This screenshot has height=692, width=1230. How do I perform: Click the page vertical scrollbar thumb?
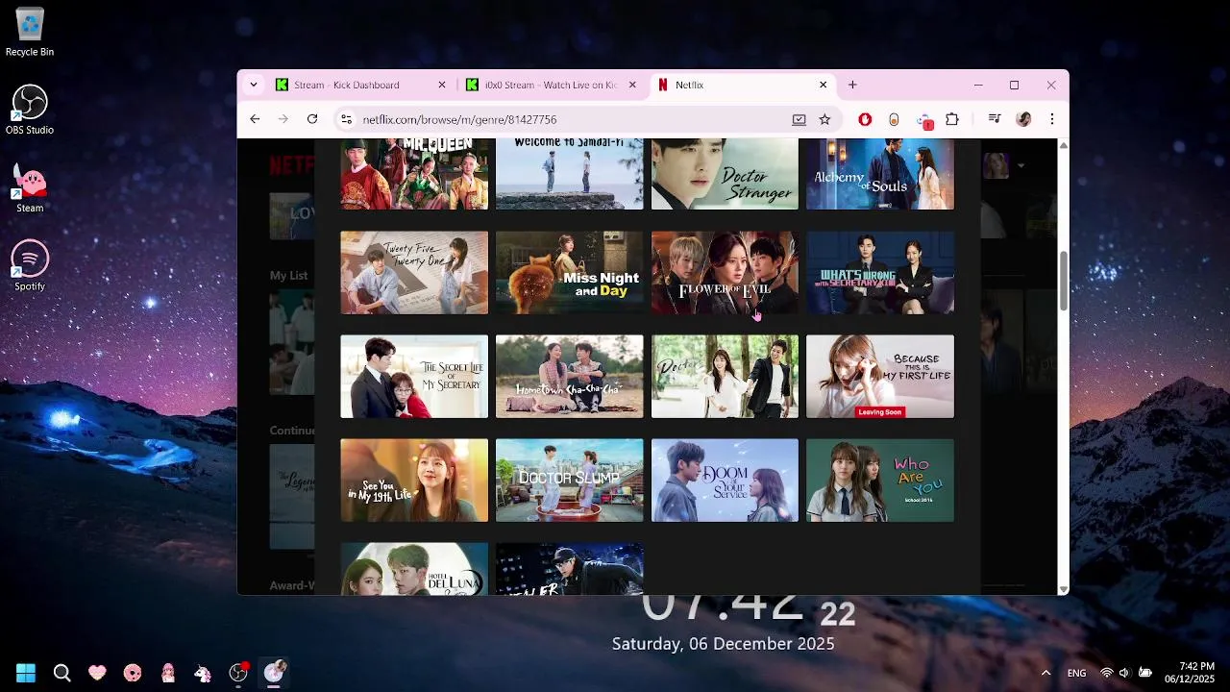click(x=1063, y=281)
